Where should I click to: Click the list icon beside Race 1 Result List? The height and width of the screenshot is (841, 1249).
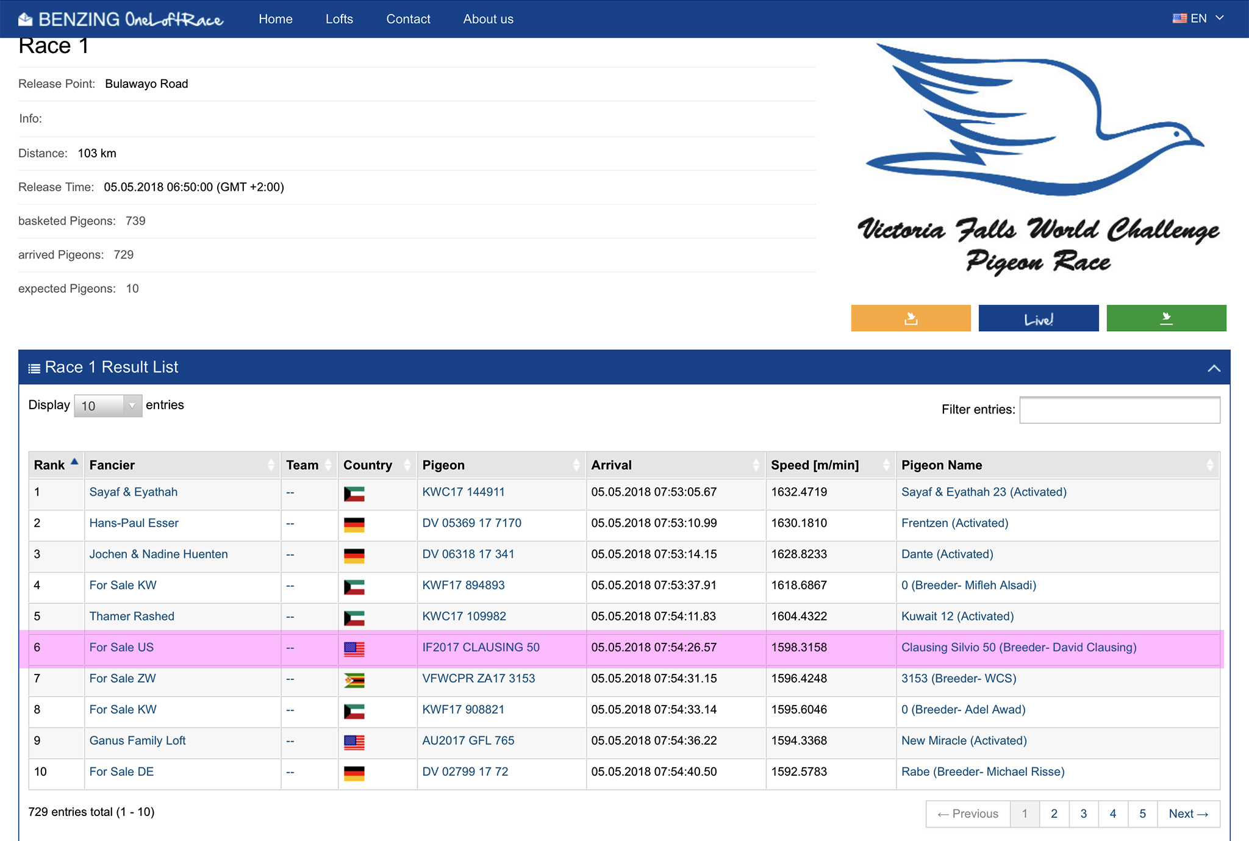coord(34,368)
